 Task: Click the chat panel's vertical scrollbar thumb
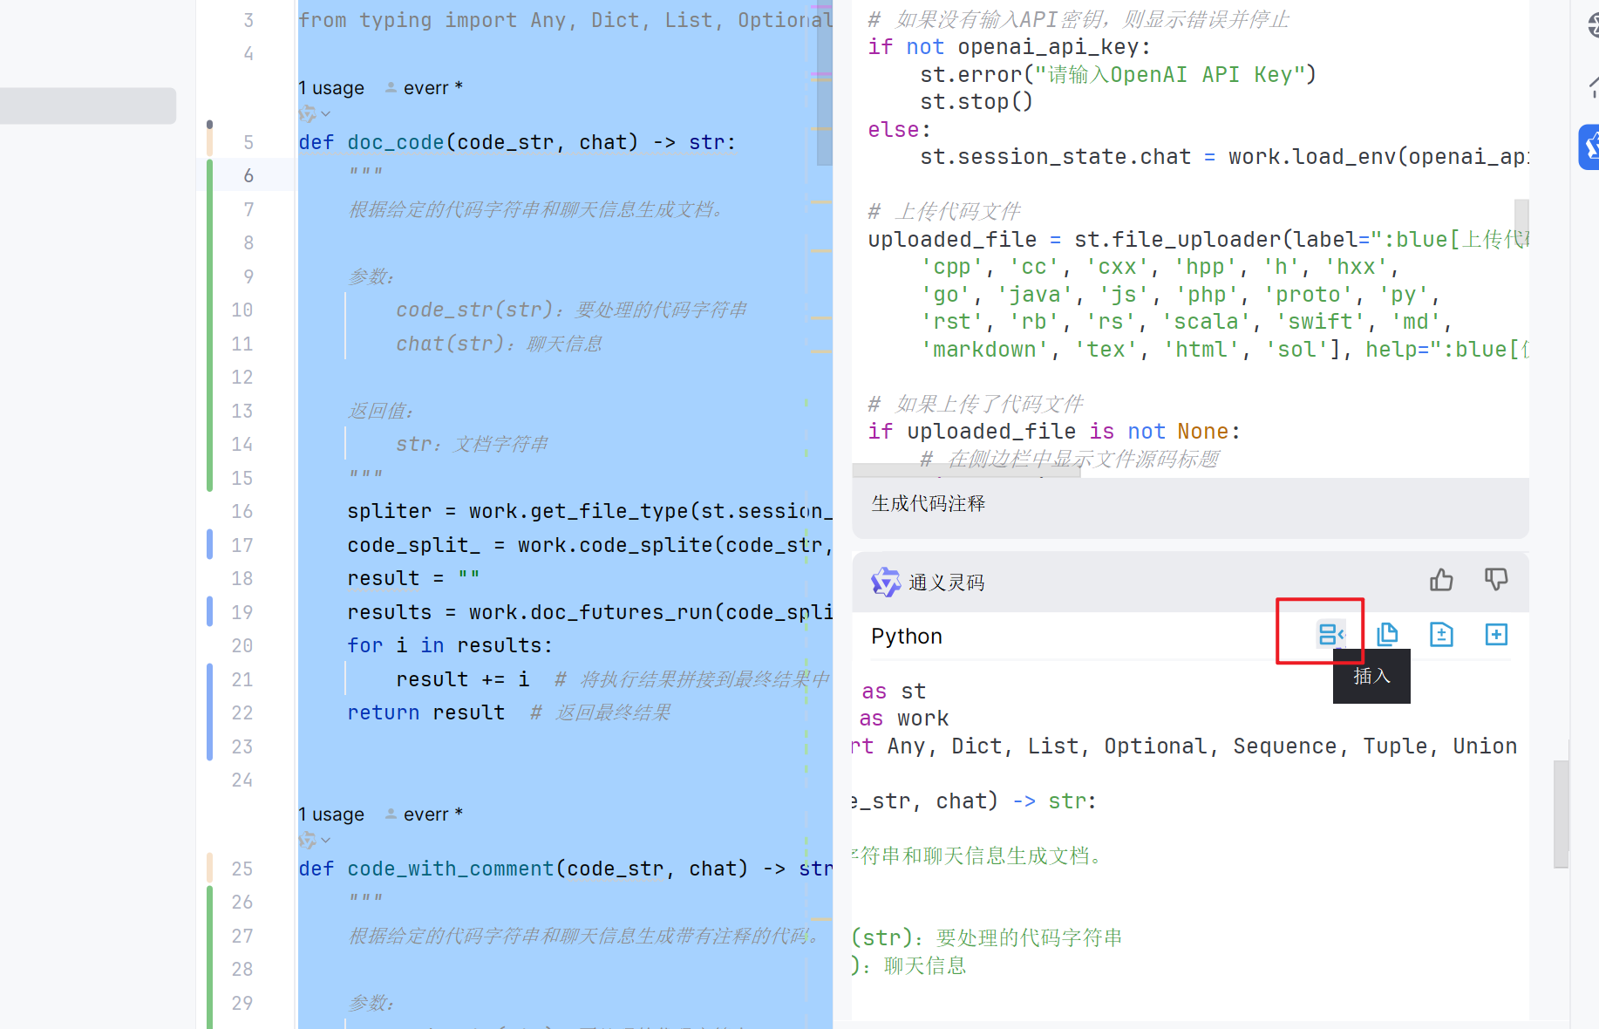coord(1561,814)
